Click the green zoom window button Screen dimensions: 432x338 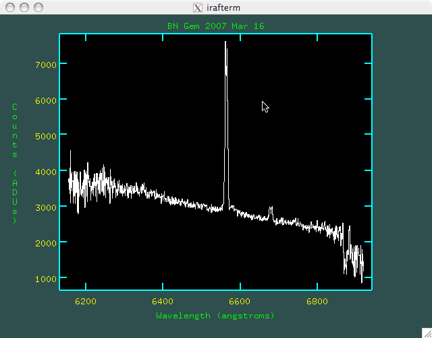[38, 7]
